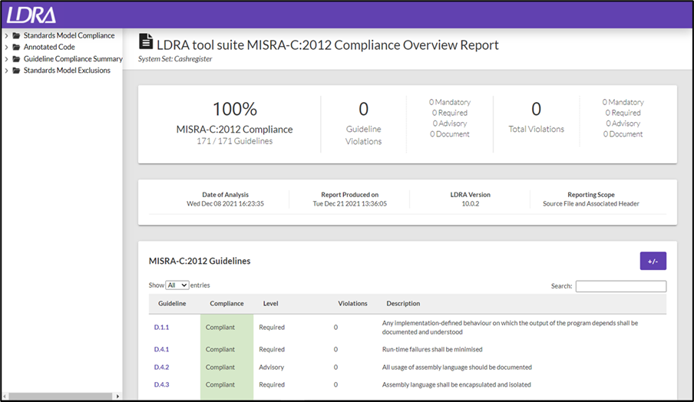Screen dimensions: 694x402
Task: Toggle the +/- expand collapse button
Action: pyautogui.click(x=653, y=261)
